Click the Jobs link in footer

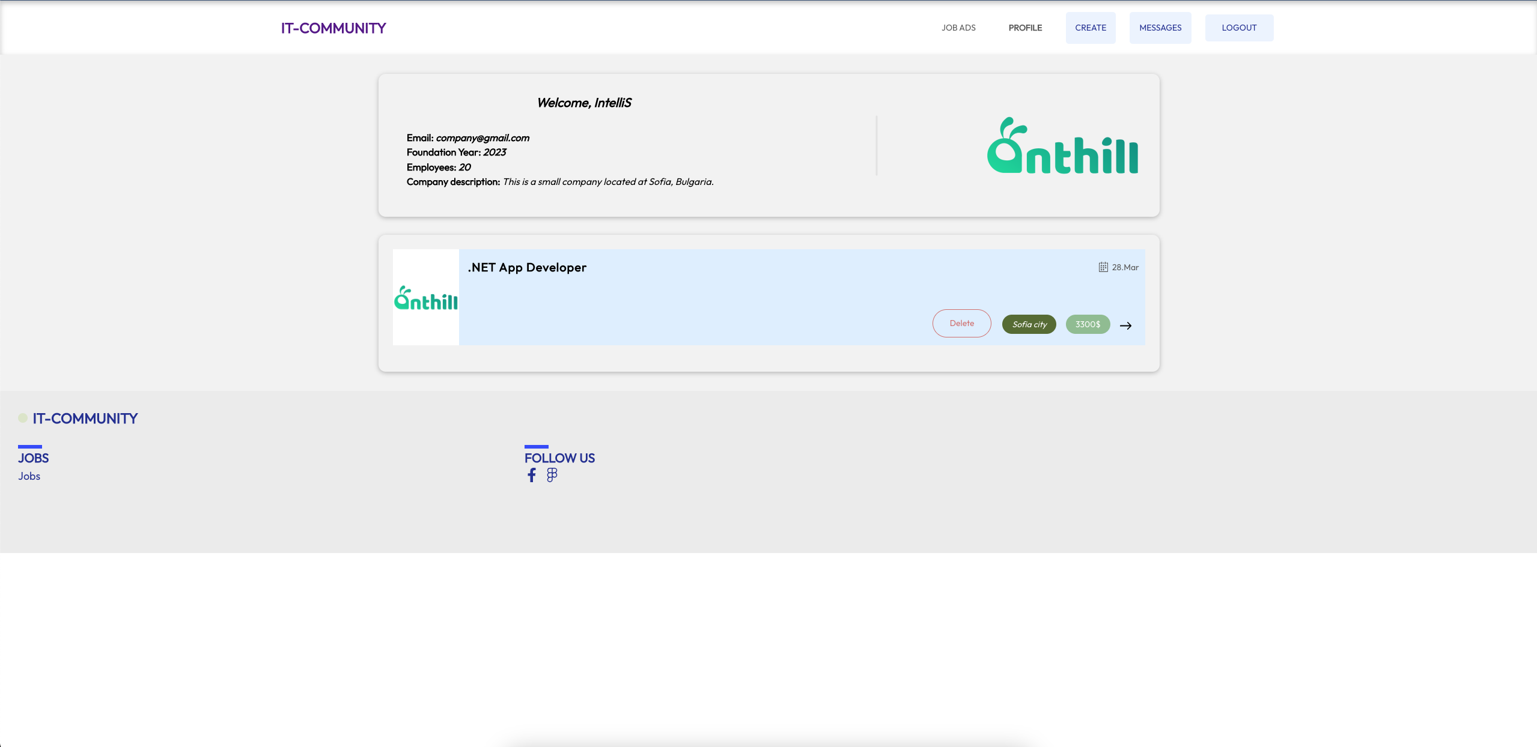click(x=29, y=476)
